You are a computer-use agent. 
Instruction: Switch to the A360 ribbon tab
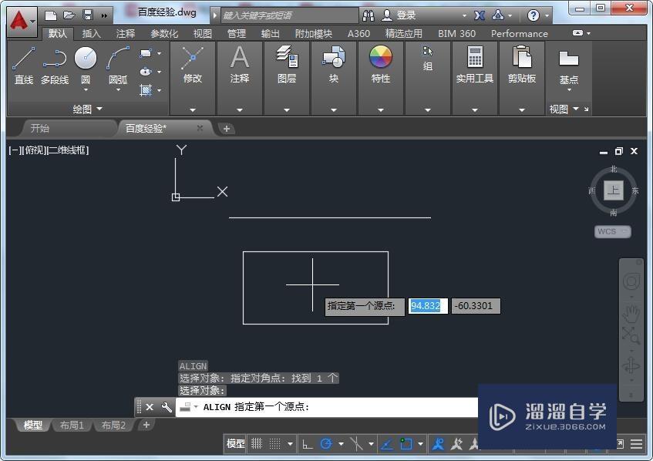[358, 34]
